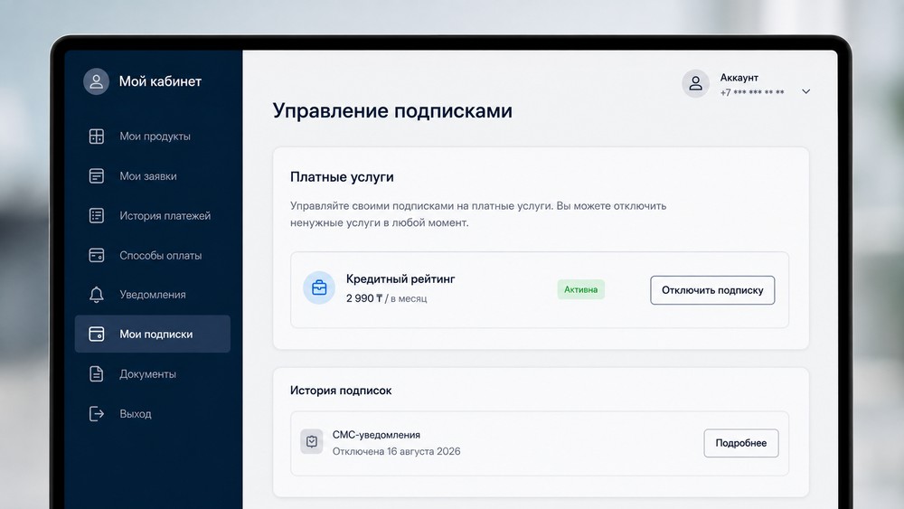
Task: Click the Мой кабинет title
Action: (x=160, y=81)
